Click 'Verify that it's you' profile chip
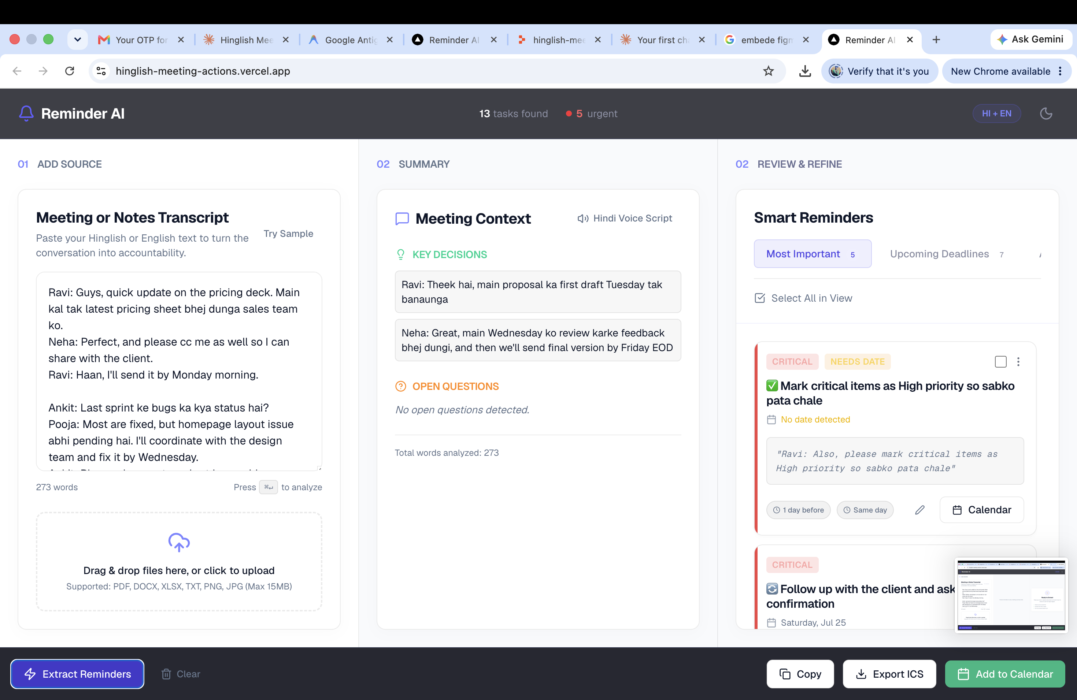 click(x=879, y=71)
